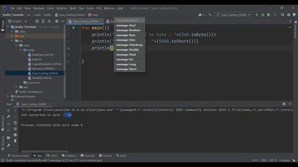Open the TODO tool window
Image resolution: width=298 pixels, height=167 pixels.
[52, 156]
